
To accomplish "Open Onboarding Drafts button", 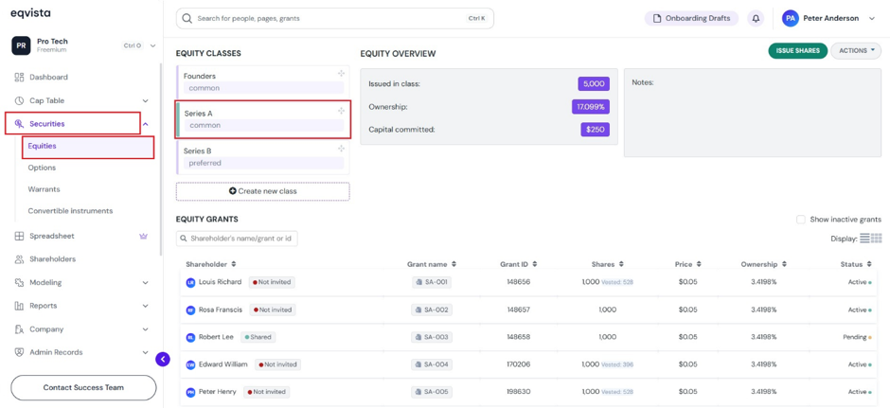I will point(691,19).
